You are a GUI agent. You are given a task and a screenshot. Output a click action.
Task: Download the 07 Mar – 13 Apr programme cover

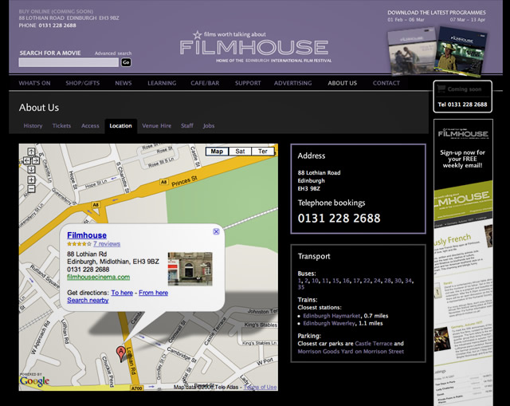[461, 51]
